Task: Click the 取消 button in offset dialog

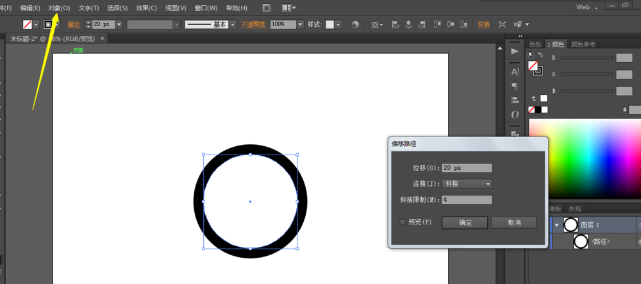Action: click(513, 222)
